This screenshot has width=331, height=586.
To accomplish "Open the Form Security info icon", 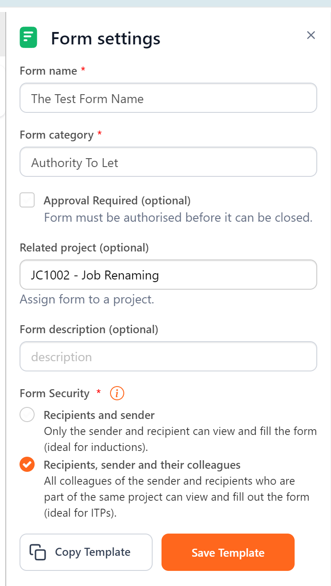I will (116, 393).
